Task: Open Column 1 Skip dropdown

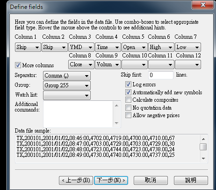Action: click(x=28, y=47)
